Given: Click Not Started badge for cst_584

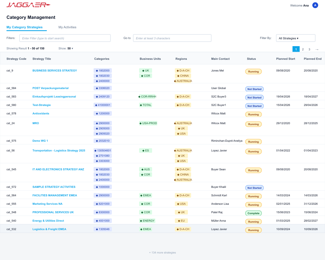Looking at the screenshot, I should coord(254,89).
